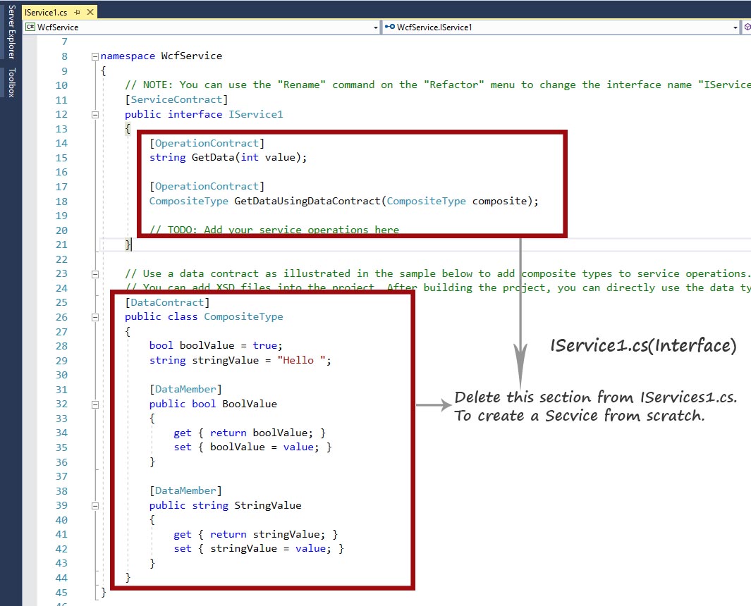
Task: Click line number 21 in the margin
Action: (x=62, y=245)
